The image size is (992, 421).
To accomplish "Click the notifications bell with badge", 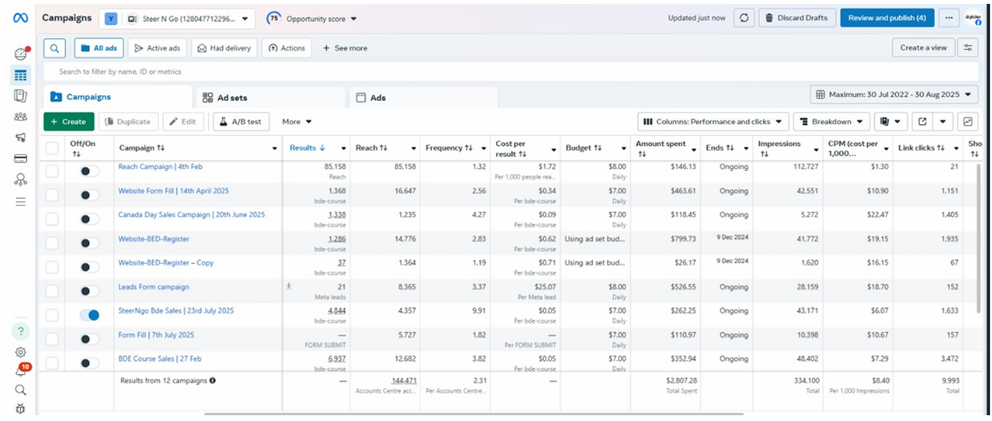I will 21,371.
